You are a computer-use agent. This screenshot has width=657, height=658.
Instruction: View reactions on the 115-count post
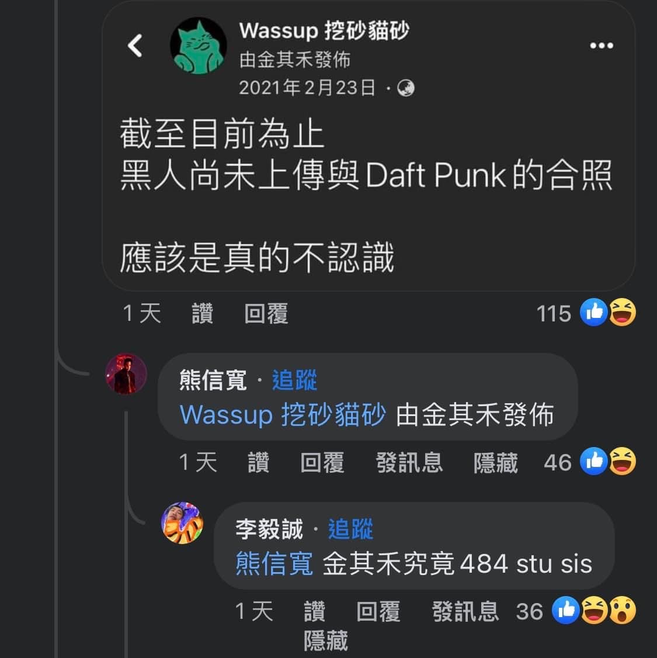coord(586,313)
